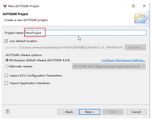
Task: Click the Location path field
Action: (71, 48)
